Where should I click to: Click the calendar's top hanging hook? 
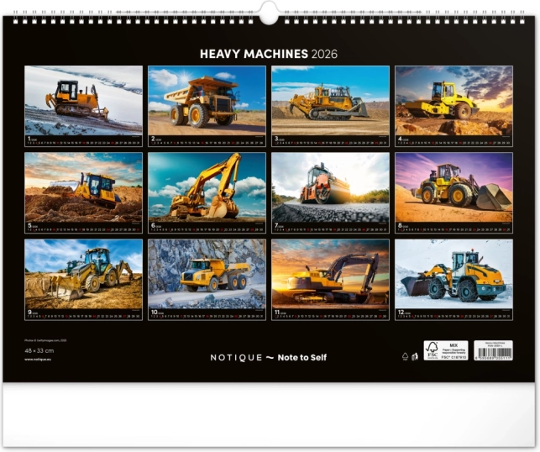tap(270, 11)
